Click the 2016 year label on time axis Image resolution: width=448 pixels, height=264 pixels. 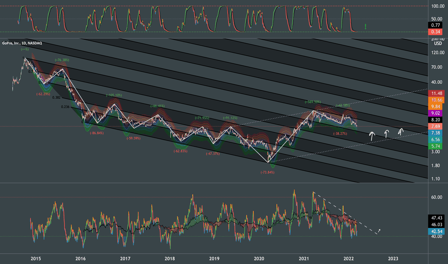pyautogui.click(x=80, y=259)
